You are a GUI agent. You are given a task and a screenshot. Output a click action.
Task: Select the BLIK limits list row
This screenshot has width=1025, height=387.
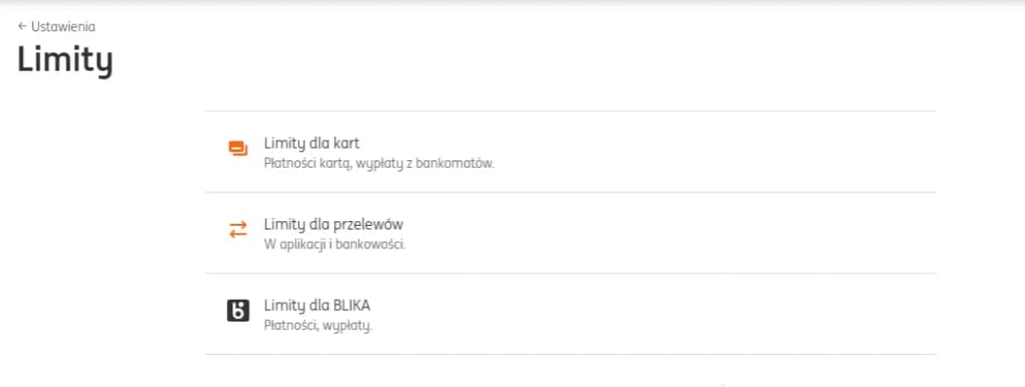569,314
